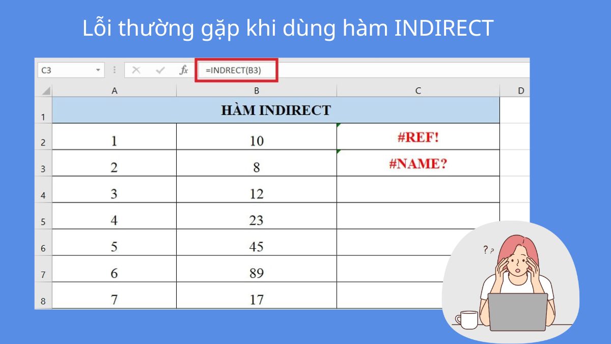Screen dimensions: 611x344
Task: Click the Cancel (X) icon beside formula bar
Action: 136,70
